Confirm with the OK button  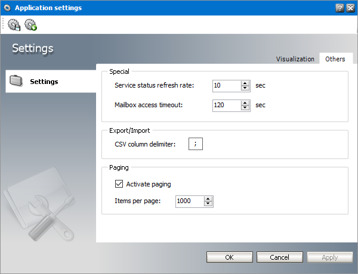(x=230, y=257)
